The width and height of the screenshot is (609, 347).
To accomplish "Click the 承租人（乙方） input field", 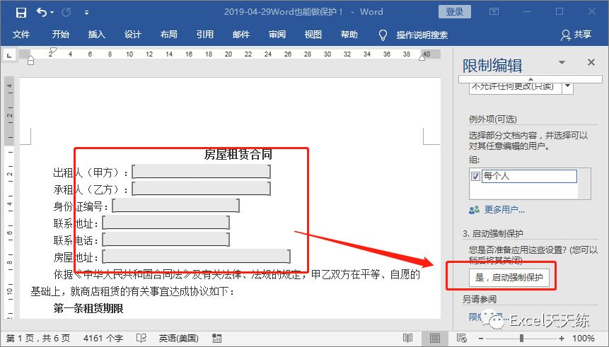I will (x=201, y=189).
